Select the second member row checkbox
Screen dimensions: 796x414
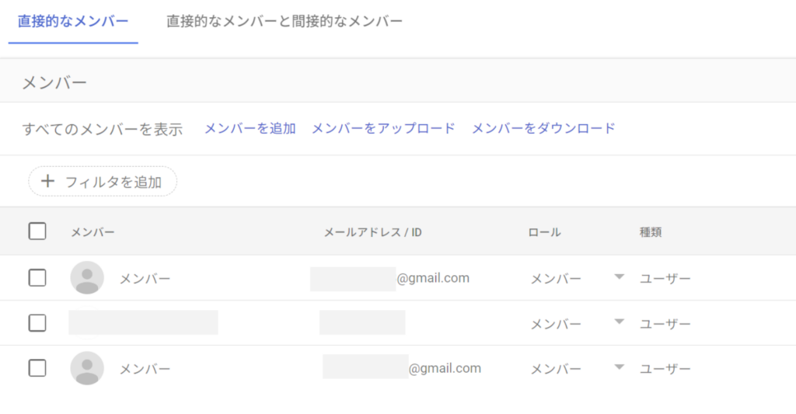coord(37,323)
